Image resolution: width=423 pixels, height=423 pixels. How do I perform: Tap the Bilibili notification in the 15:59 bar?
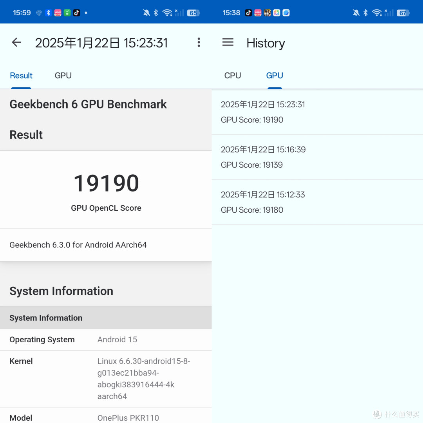pos(58,13)
